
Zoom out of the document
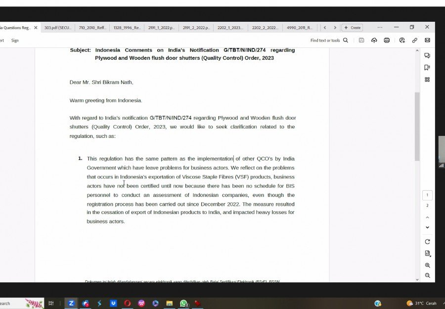[x=427, y=275]
